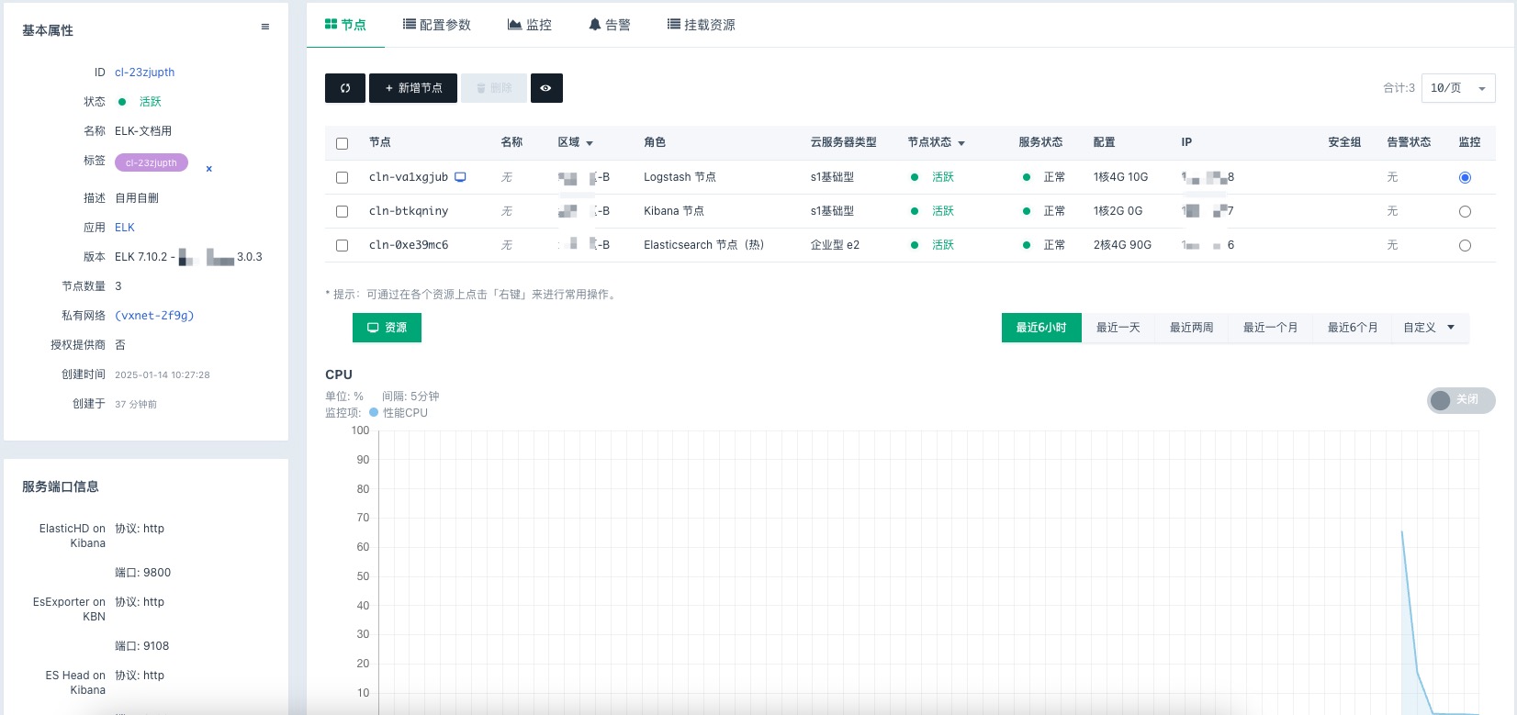The image size is (1517, 715).
Task: Select monitoring radio for Kibana node
Action: pyautogui.click(x=1465, y=211)
